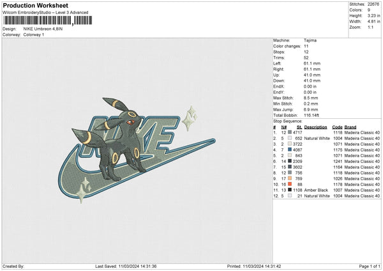Select the peach swatch beside stitch count 769
This screenshot has height=271, width=383.
(x=290, y=178)
